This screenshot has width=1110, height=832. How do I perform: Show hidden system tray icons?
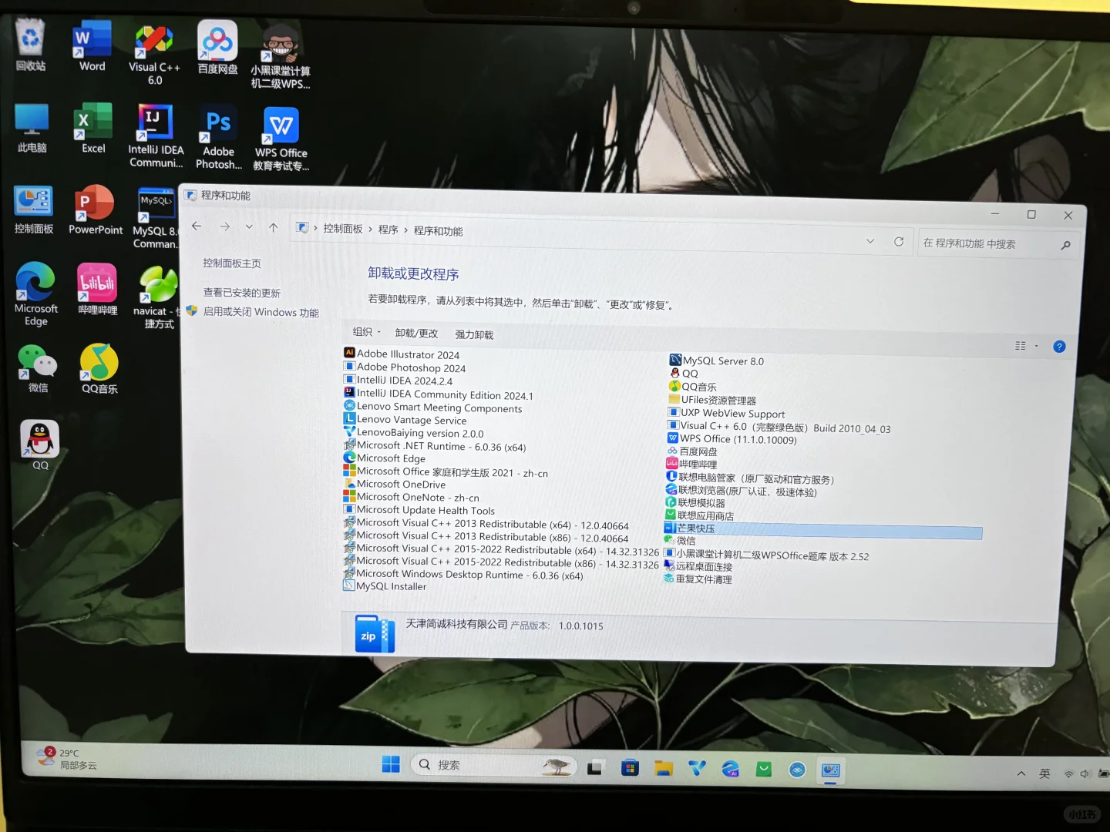[x=1021, y=773]
